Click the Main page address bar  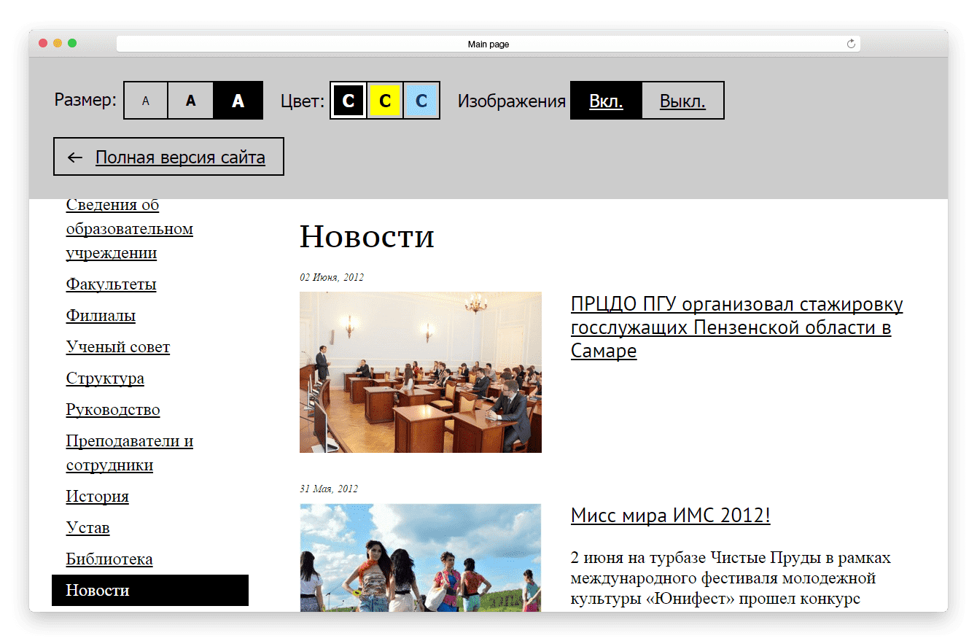point(488,44)
